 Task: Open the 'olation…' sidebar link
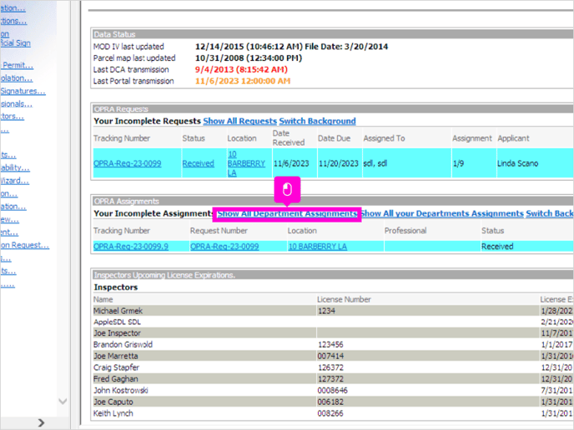[17, 78]
